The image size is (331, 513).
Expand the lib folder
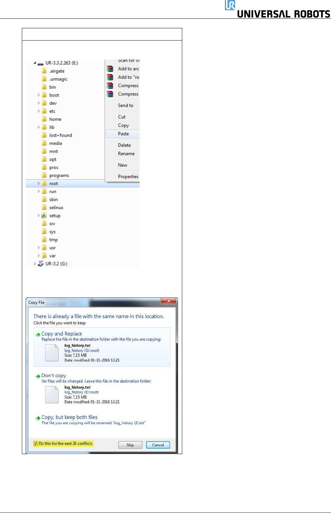[39, 127]
